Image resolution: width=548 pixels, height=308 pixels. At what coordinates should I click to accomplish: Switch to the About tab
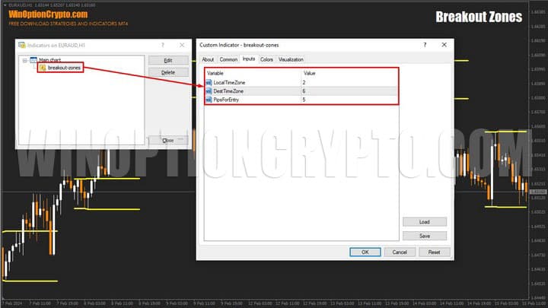pos(208,59)
